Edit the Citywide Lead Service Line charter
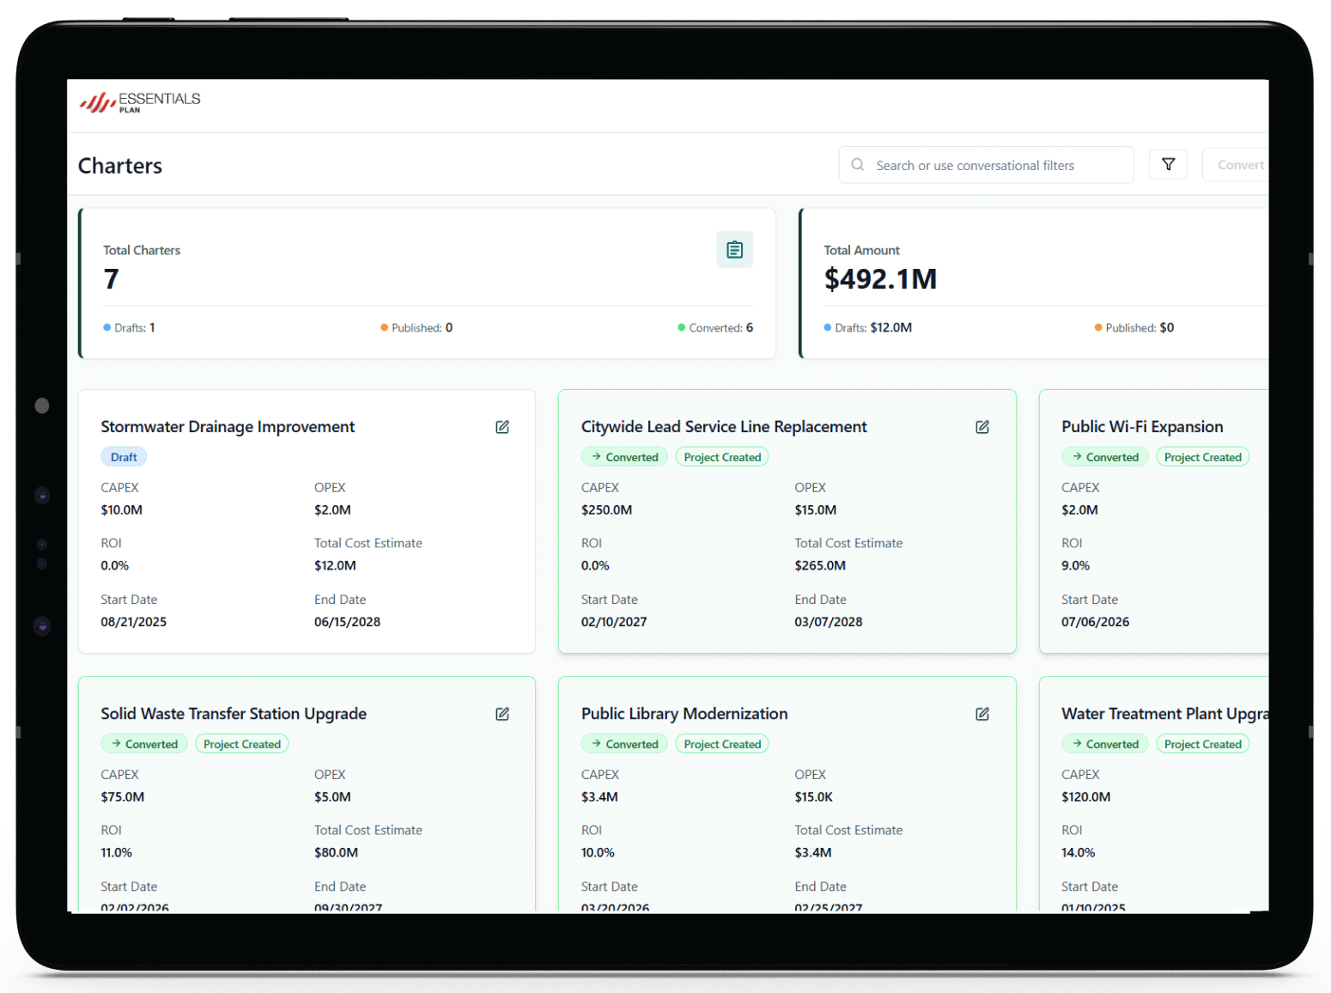The image size is (1331, 993). [x=982, y=427]
